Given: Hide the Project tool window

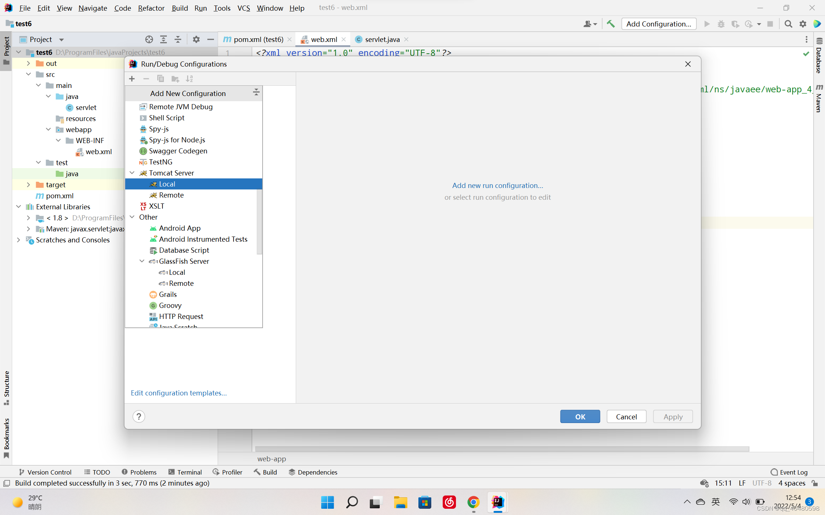Looking at the screenshot, I should pos(210,39).
